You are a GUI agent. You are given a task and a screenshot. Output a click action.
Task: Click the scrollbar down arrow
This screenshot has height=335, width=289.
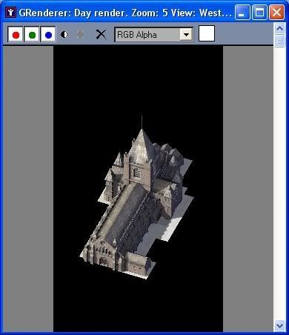pos(279,325)
